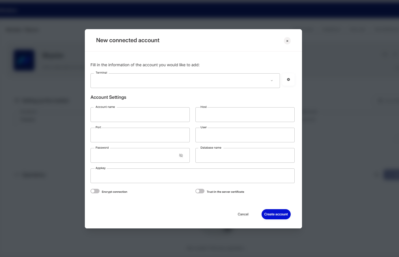399x257 pixels.
Task: Click the Encrypt connection label text
Action: pos(115,192)
